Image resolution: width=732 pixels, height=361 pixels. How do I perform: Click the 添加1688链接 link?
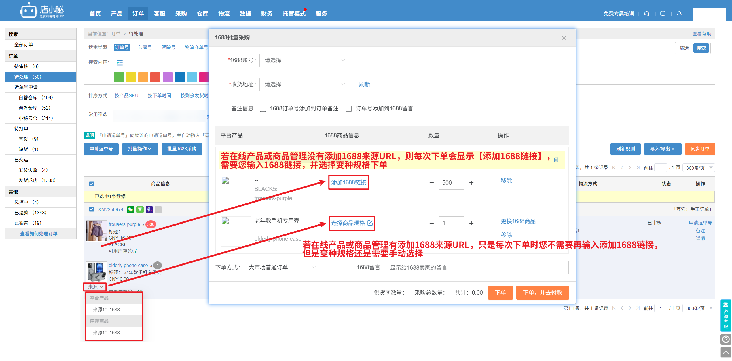348,182
